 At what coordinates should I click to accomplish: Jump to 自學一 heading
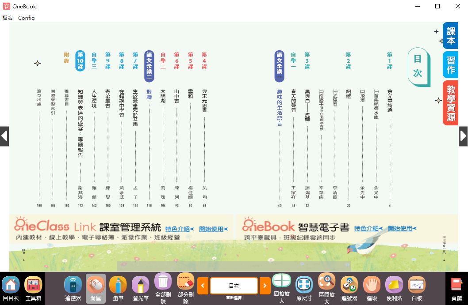tap(293, 60)
